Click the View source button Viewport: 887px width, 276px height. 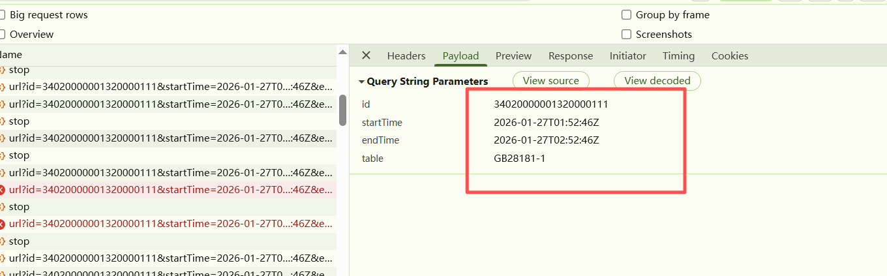550,81
